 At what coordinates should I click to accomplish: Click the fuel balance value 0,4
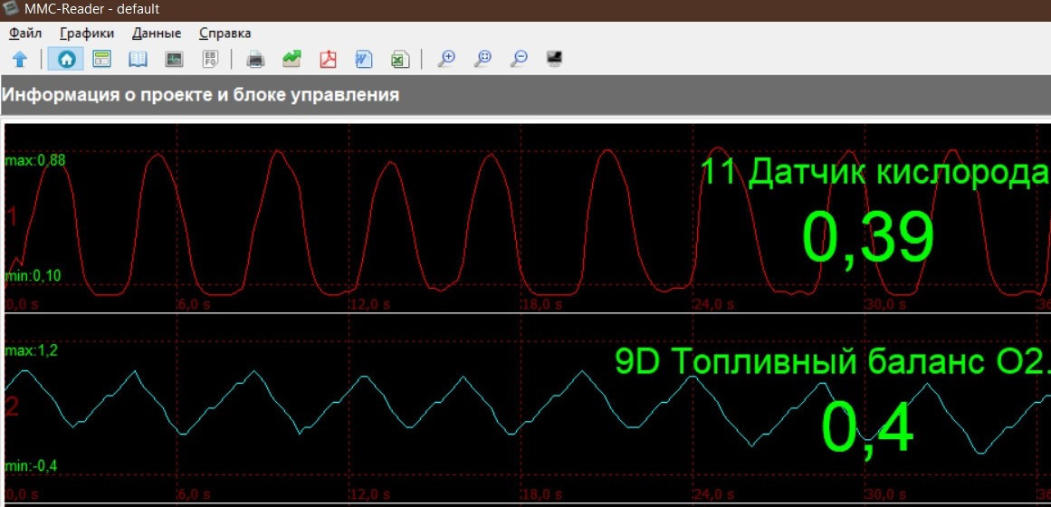click(867, 429)
